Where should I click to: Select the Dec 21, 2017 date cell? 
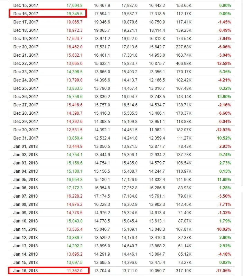pos(26,55)
